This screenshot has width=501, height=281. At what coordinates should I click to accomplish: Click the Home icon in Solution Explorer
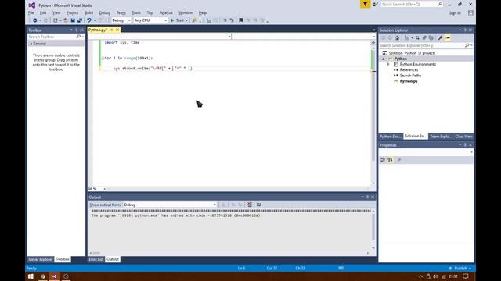(x=397, y=38)
